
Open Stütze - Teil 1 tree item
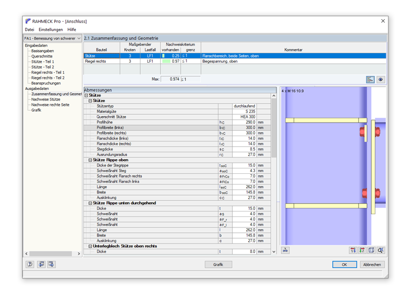43,62
